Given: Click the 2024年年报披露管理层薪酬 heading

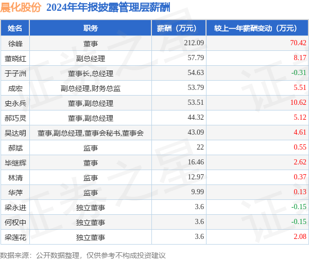Looking at the screenshot, I should 108,8.
